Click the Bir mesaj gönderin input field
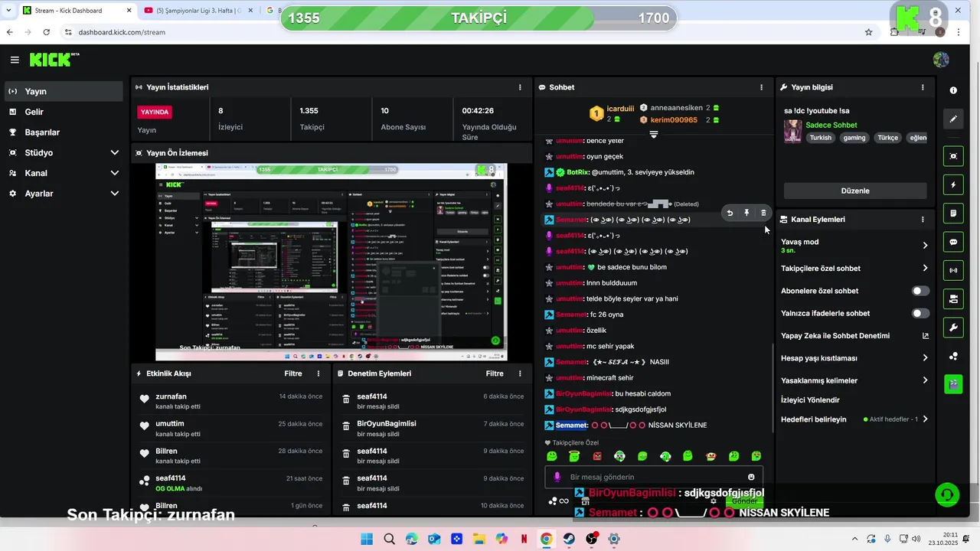 coord(653,477)
